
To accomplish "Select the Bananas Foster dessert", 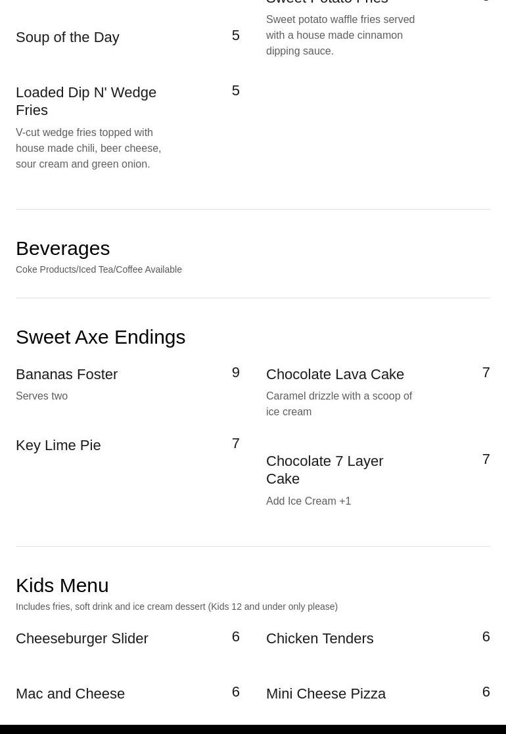I will [66, 375].
